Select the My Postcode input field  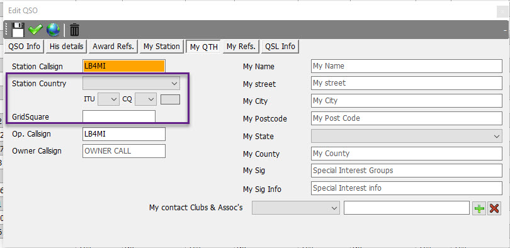[x=407, y=118]
